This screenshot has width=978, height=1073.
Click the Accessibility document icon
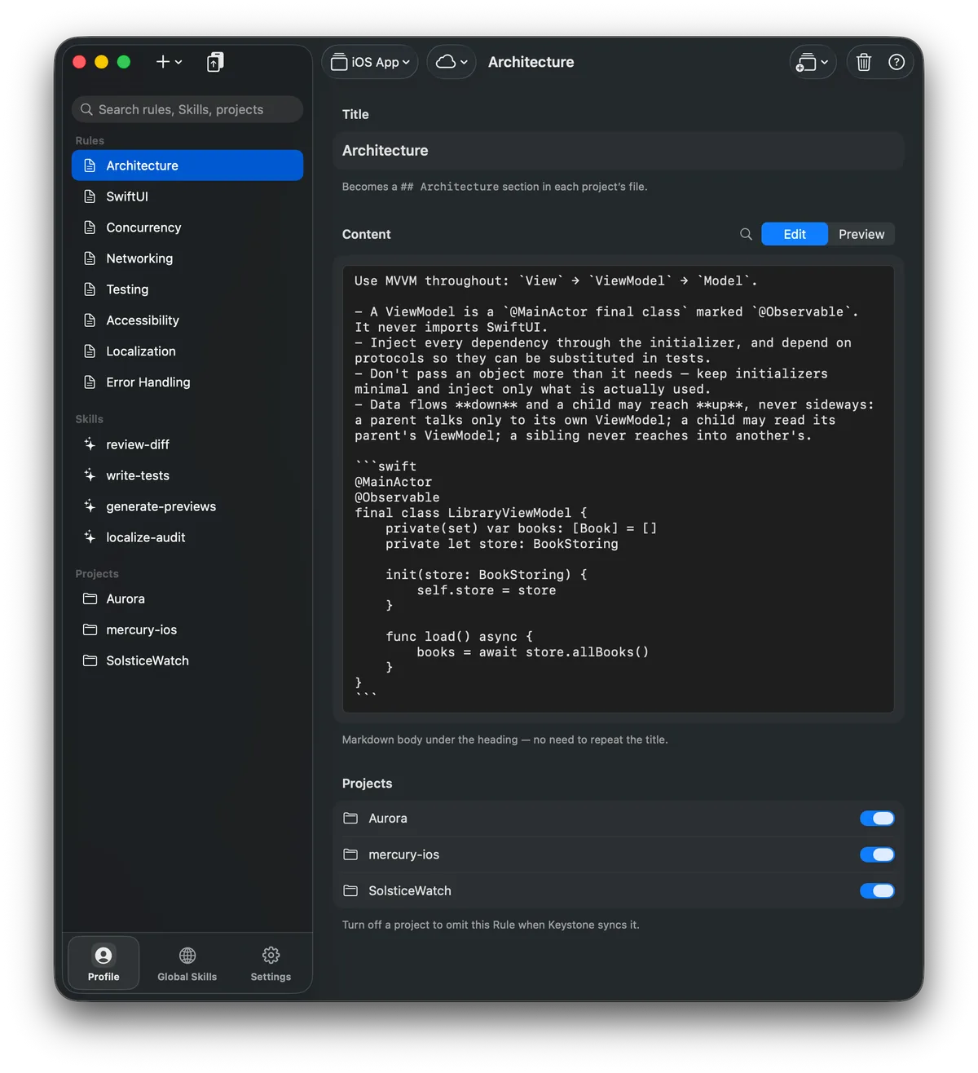click(90, 320)
